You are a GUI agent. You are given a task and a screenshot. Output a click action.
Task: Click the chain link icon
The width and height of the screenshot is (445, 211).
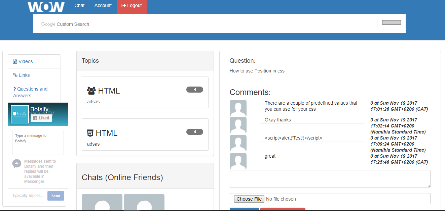pos(15,75)
